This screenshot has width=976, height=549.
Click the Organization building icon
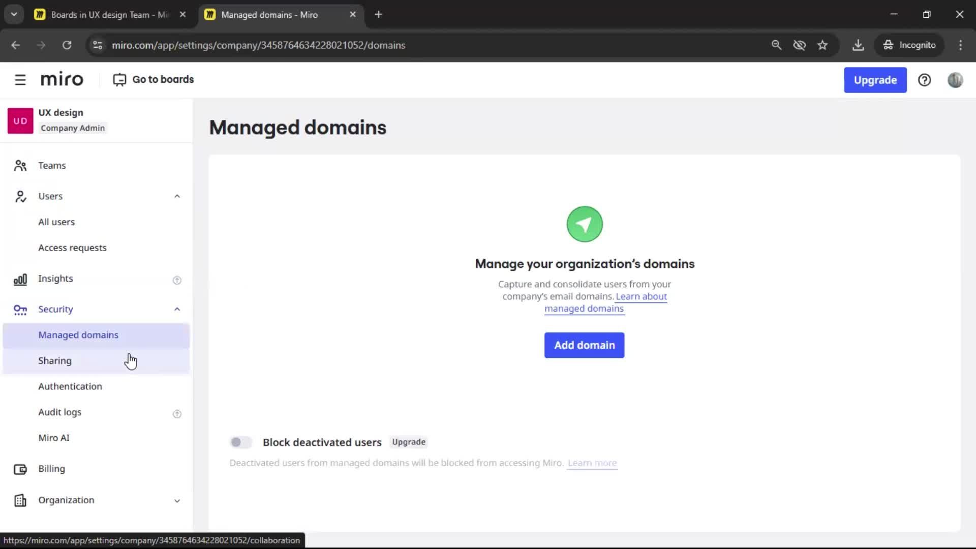click(x=20, y=501)
